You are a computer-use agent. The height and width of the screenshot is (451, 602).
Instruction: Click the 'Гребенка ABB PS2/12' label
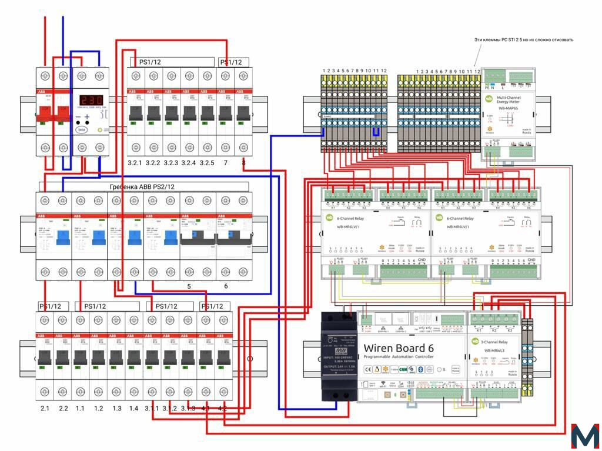coord(142,187)
